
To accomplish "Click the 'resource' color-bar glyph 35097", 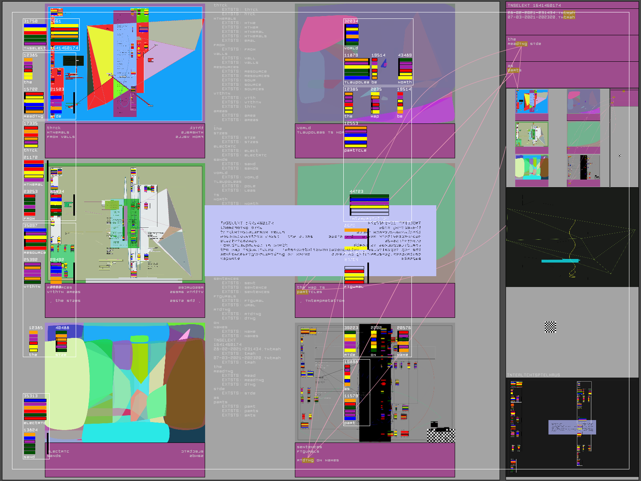I will pos(35,239).
